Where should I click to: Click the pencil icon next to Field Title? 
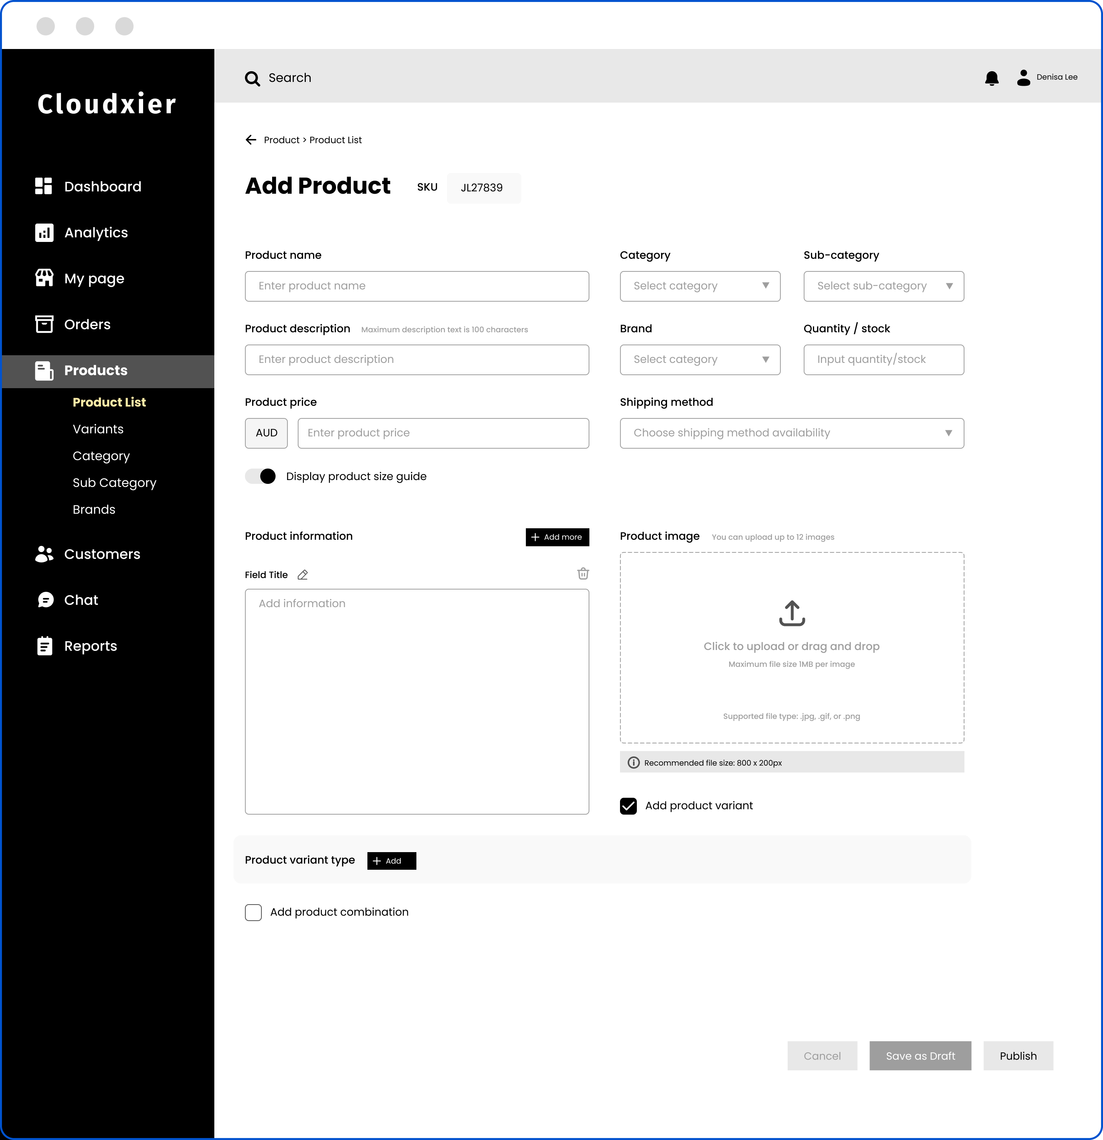[302, 575]
